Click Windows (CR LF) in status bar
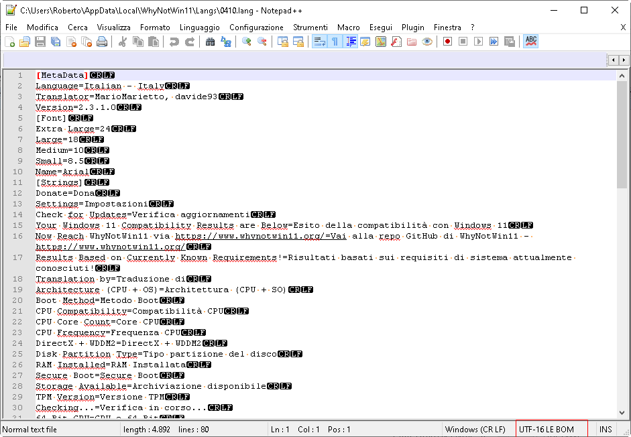 pyautogui.click(x=476, y=429)
